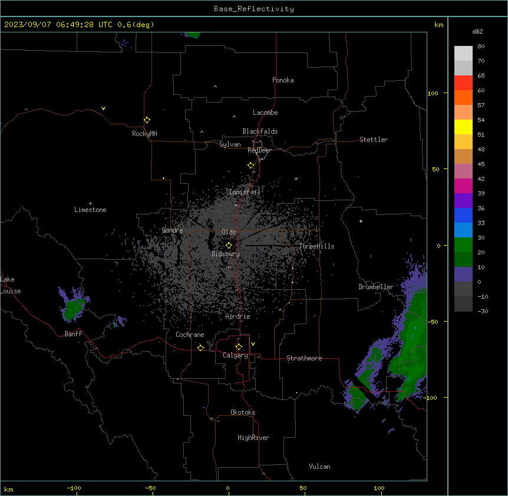Pick the red 65-60 dBZ legend swatch
This screenshot has height=496, width=508.
[463, 83]
